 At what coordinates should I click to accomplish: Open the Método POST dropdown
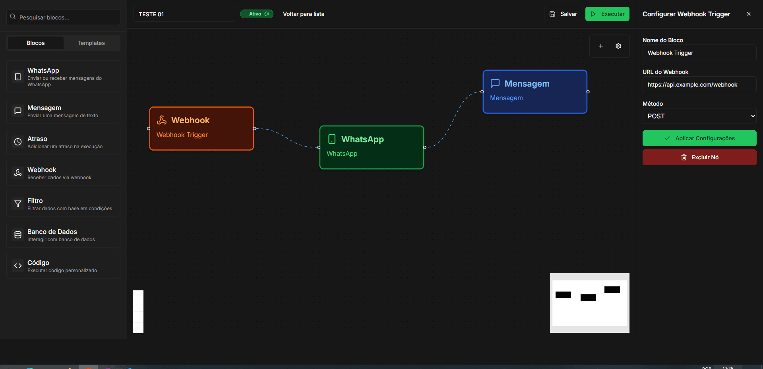coord(699,116)
